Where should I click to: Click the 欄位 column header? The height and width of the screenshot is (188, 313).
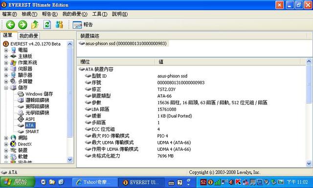point(116,62)
